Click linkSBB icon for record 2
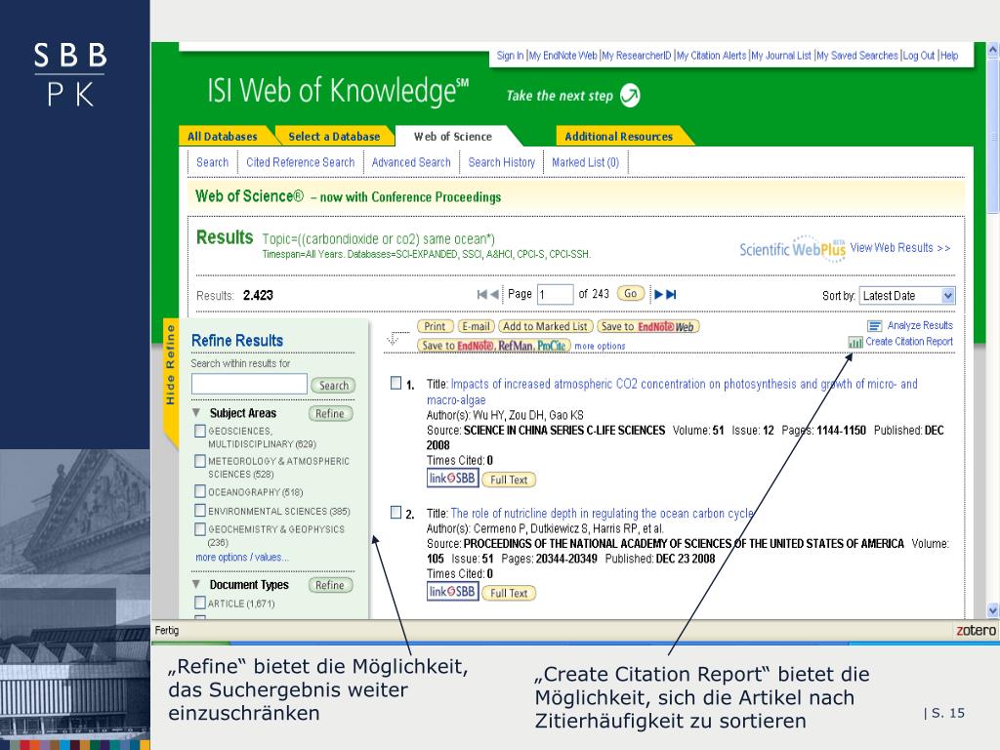The height and width of the screenshot is (750, 1000). (452, 591)
